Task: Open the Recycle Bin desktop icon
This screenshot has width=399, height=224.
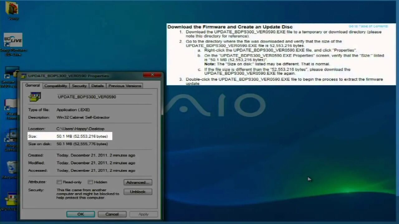Action: click(x=12, y=170)
